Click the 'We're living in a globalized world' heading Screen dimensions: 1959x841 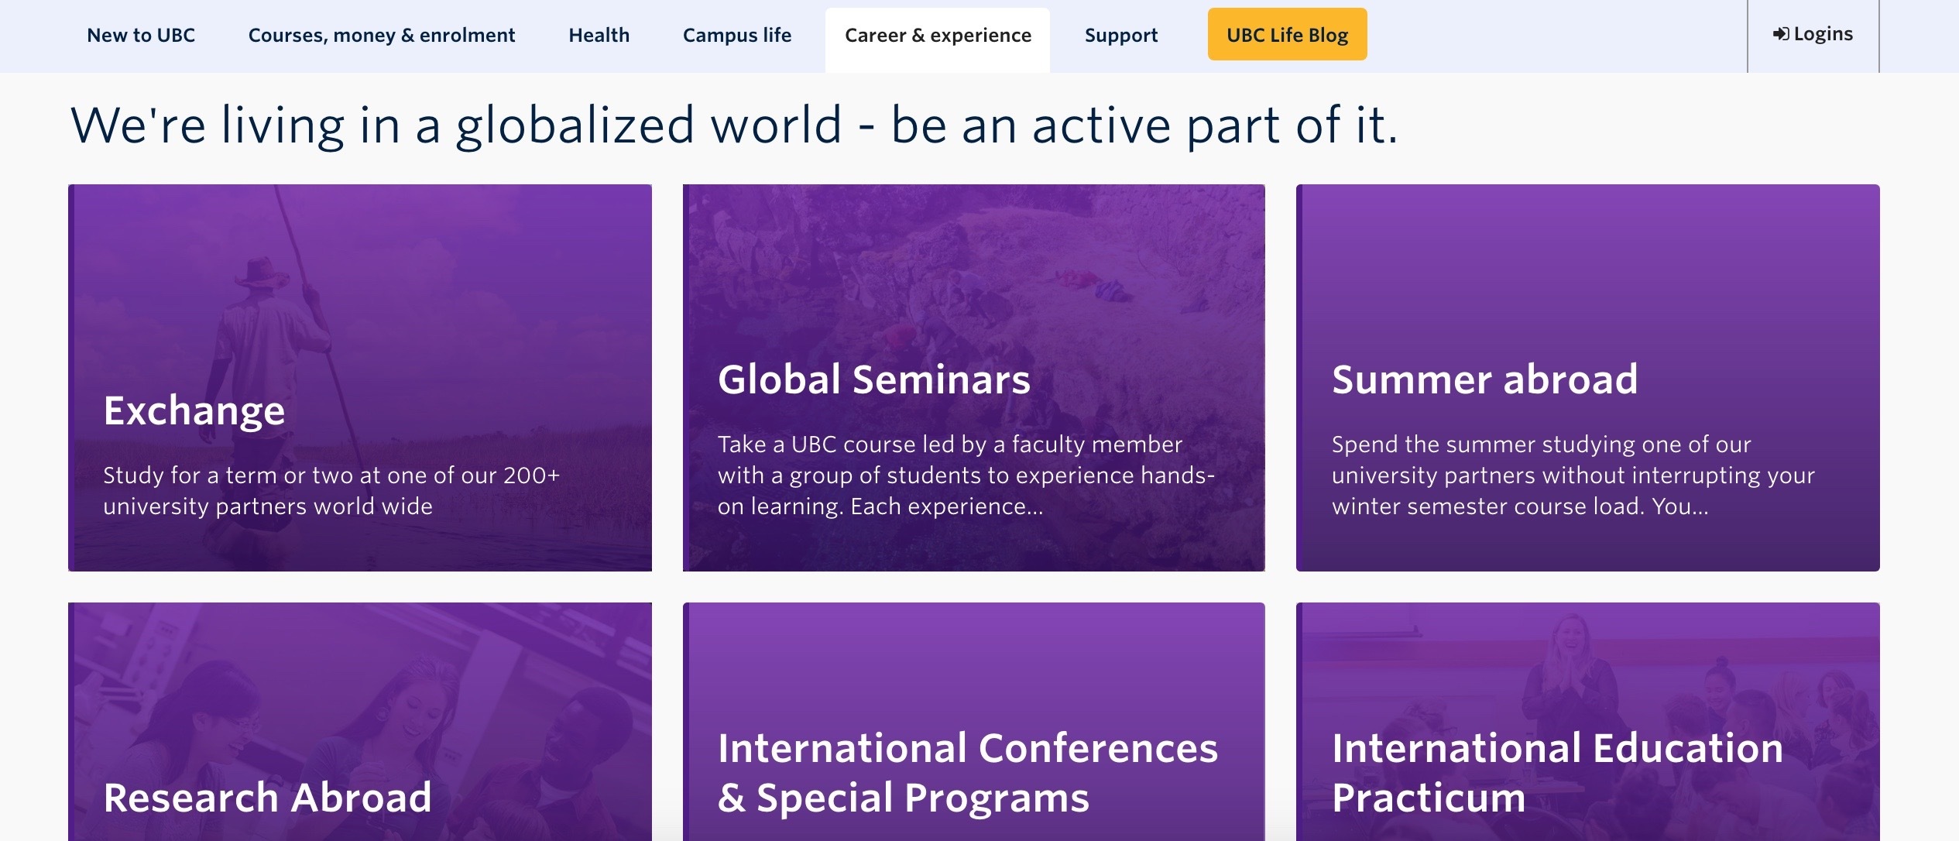734,125
